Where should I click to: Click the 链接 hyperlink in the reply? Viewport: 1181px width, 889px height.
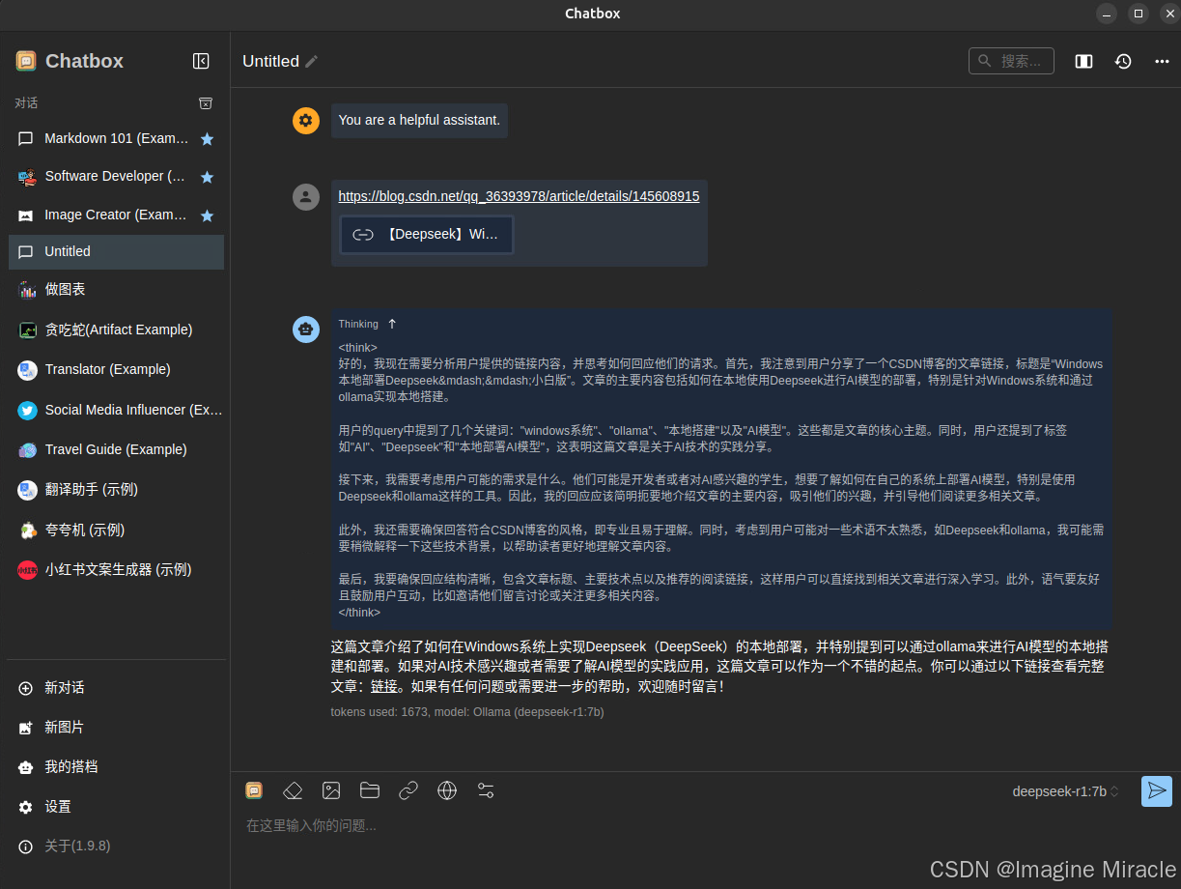click(x=384, y=686)
